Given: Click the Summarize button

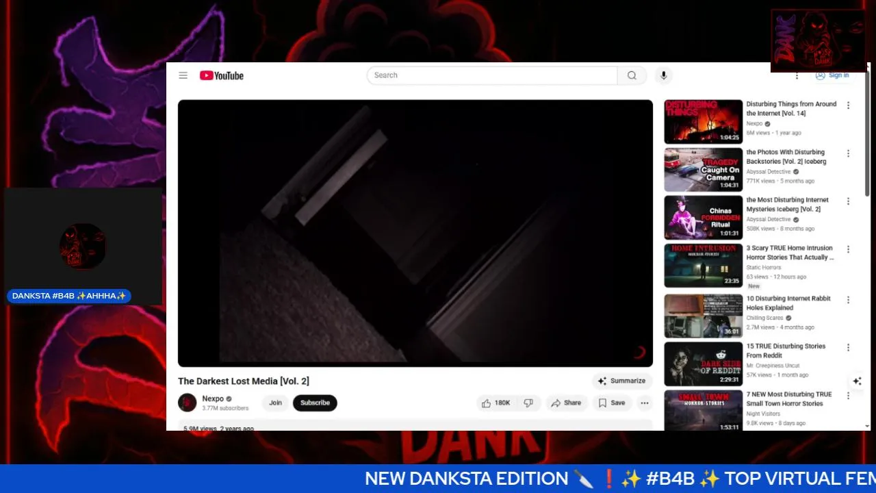Looking at the screenshot, I should [x=621, y=381].
